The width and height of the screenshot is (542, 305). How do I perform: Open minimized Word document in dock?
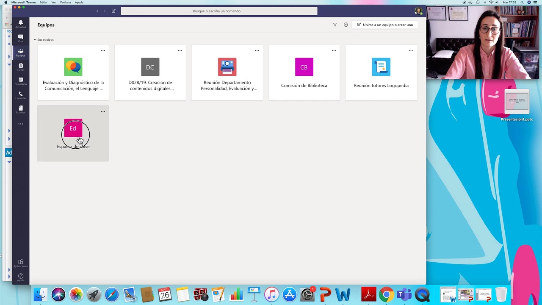(x=448, y=294)
